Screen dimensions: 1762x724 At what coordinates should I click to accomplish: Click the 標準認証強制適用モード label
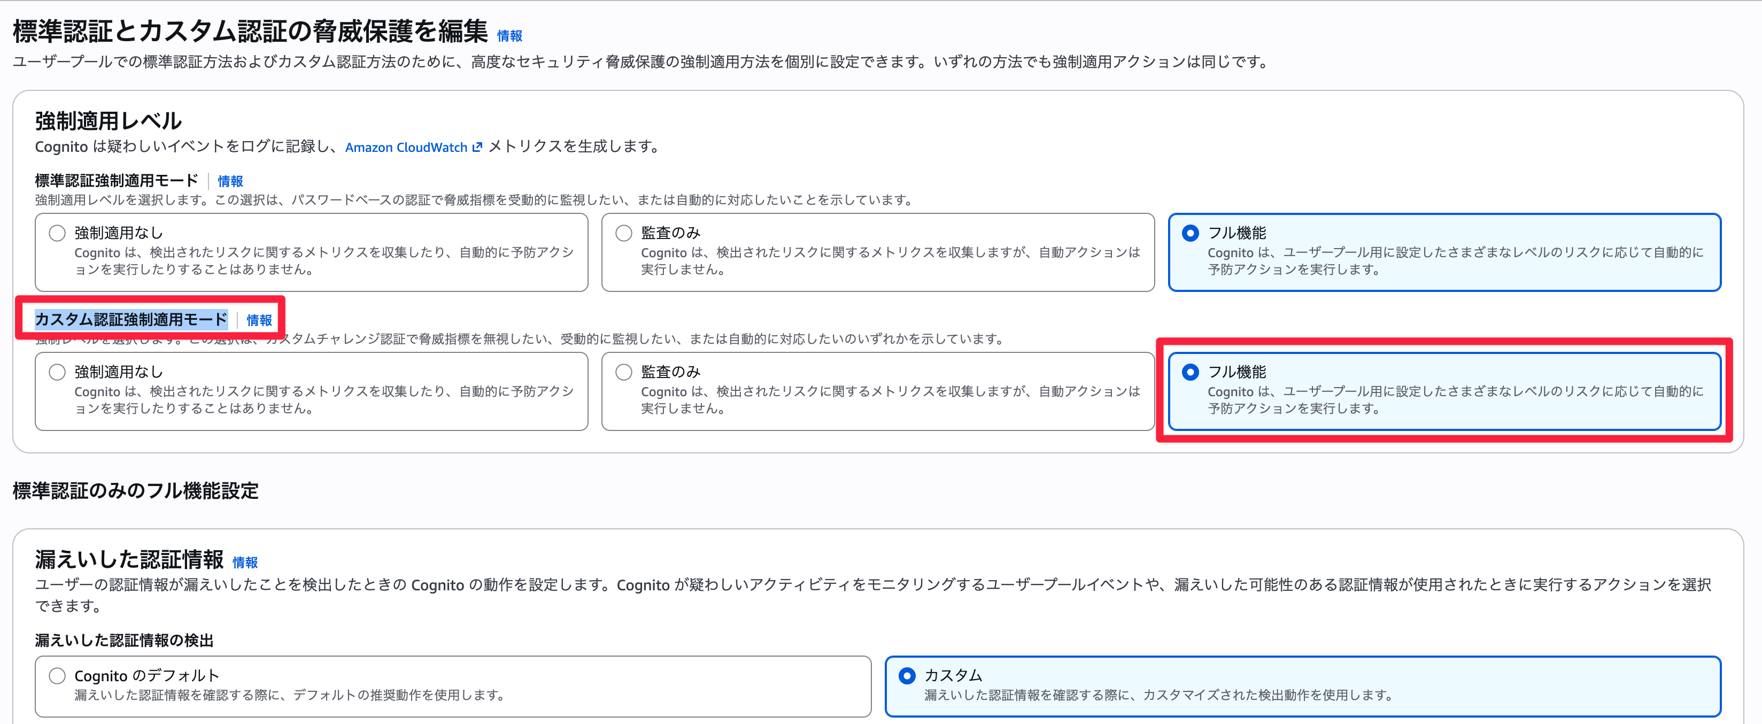point(117,181)
